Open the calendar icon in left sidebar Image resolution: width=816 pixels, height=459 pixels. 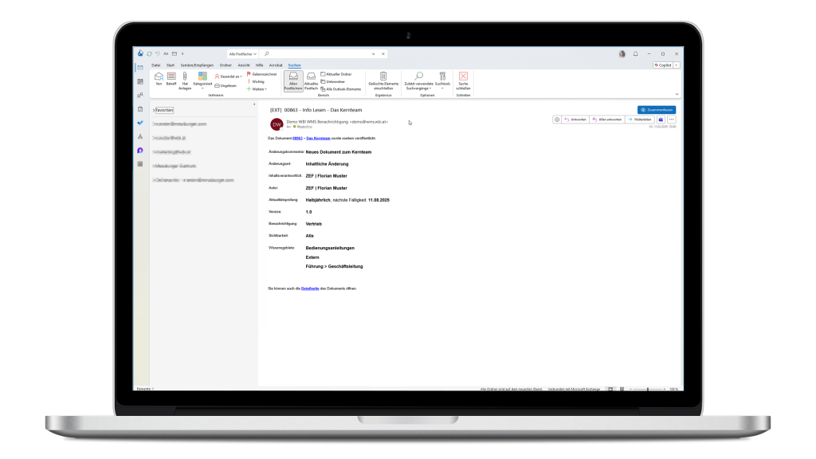pyautogui.click(x=140, y=81)
